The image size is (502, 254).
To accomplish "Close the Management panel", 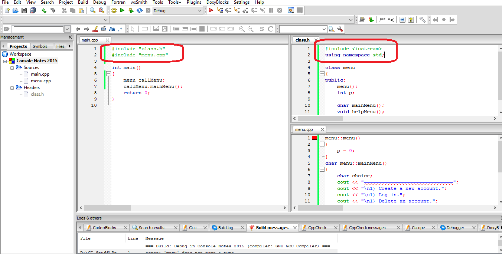I will (71, 37).
